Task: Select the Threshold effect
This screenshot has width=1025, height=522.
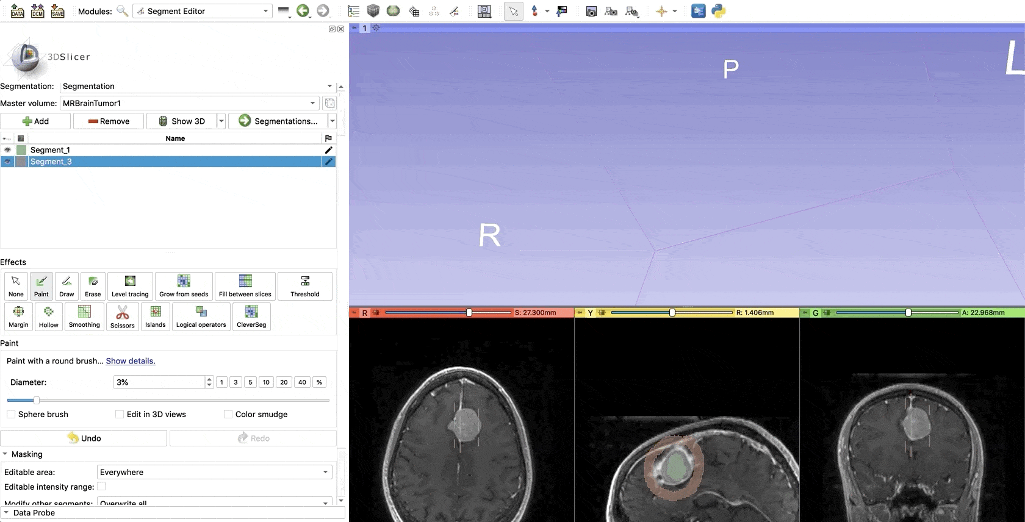Action: coord(305,286)
